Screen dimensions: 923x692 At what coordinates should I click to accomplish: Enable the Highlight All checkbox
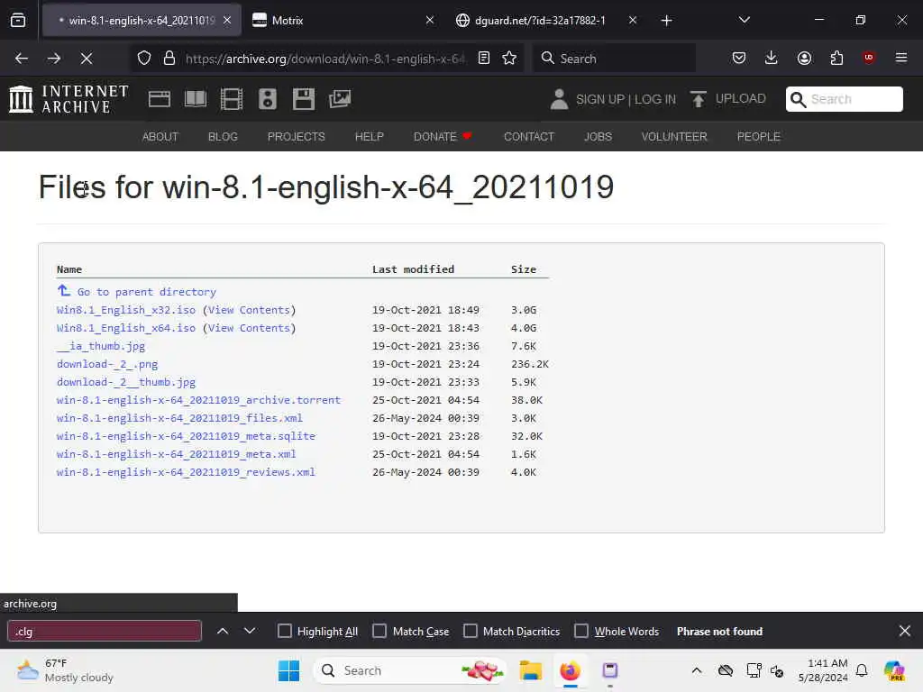(x=284, y=631)
